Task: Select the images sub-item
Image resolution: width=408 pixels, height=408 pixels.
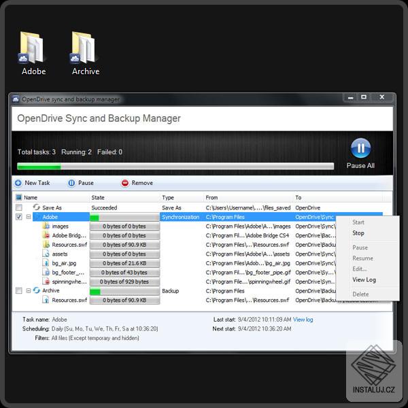Action: [60, 226]
